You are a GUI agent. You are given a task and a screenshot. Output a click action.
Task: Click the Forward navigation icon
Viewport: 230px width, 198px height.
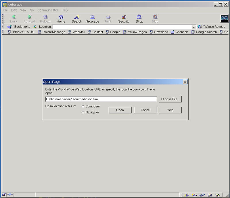(30, 17)
